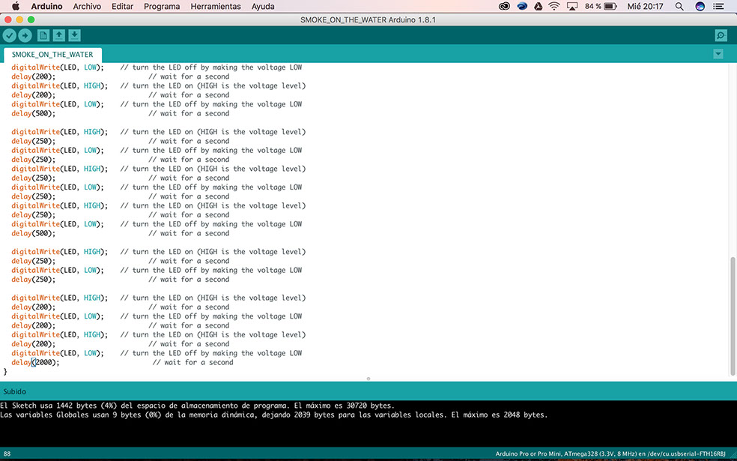Open Spotlight search magnifier
The image size is (737, 461).
(679, 7)
